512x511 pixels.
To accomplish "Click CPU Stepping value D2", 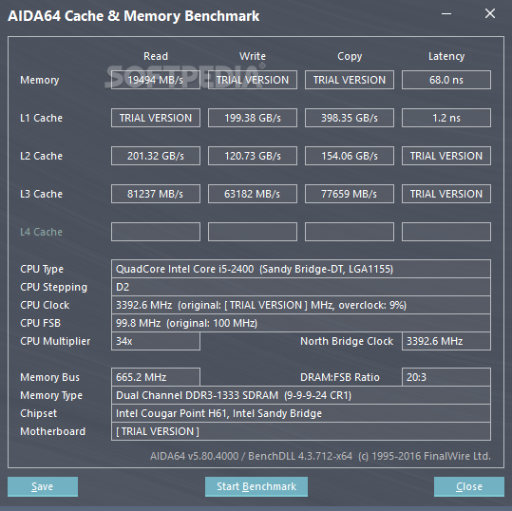I will (301, 287).
